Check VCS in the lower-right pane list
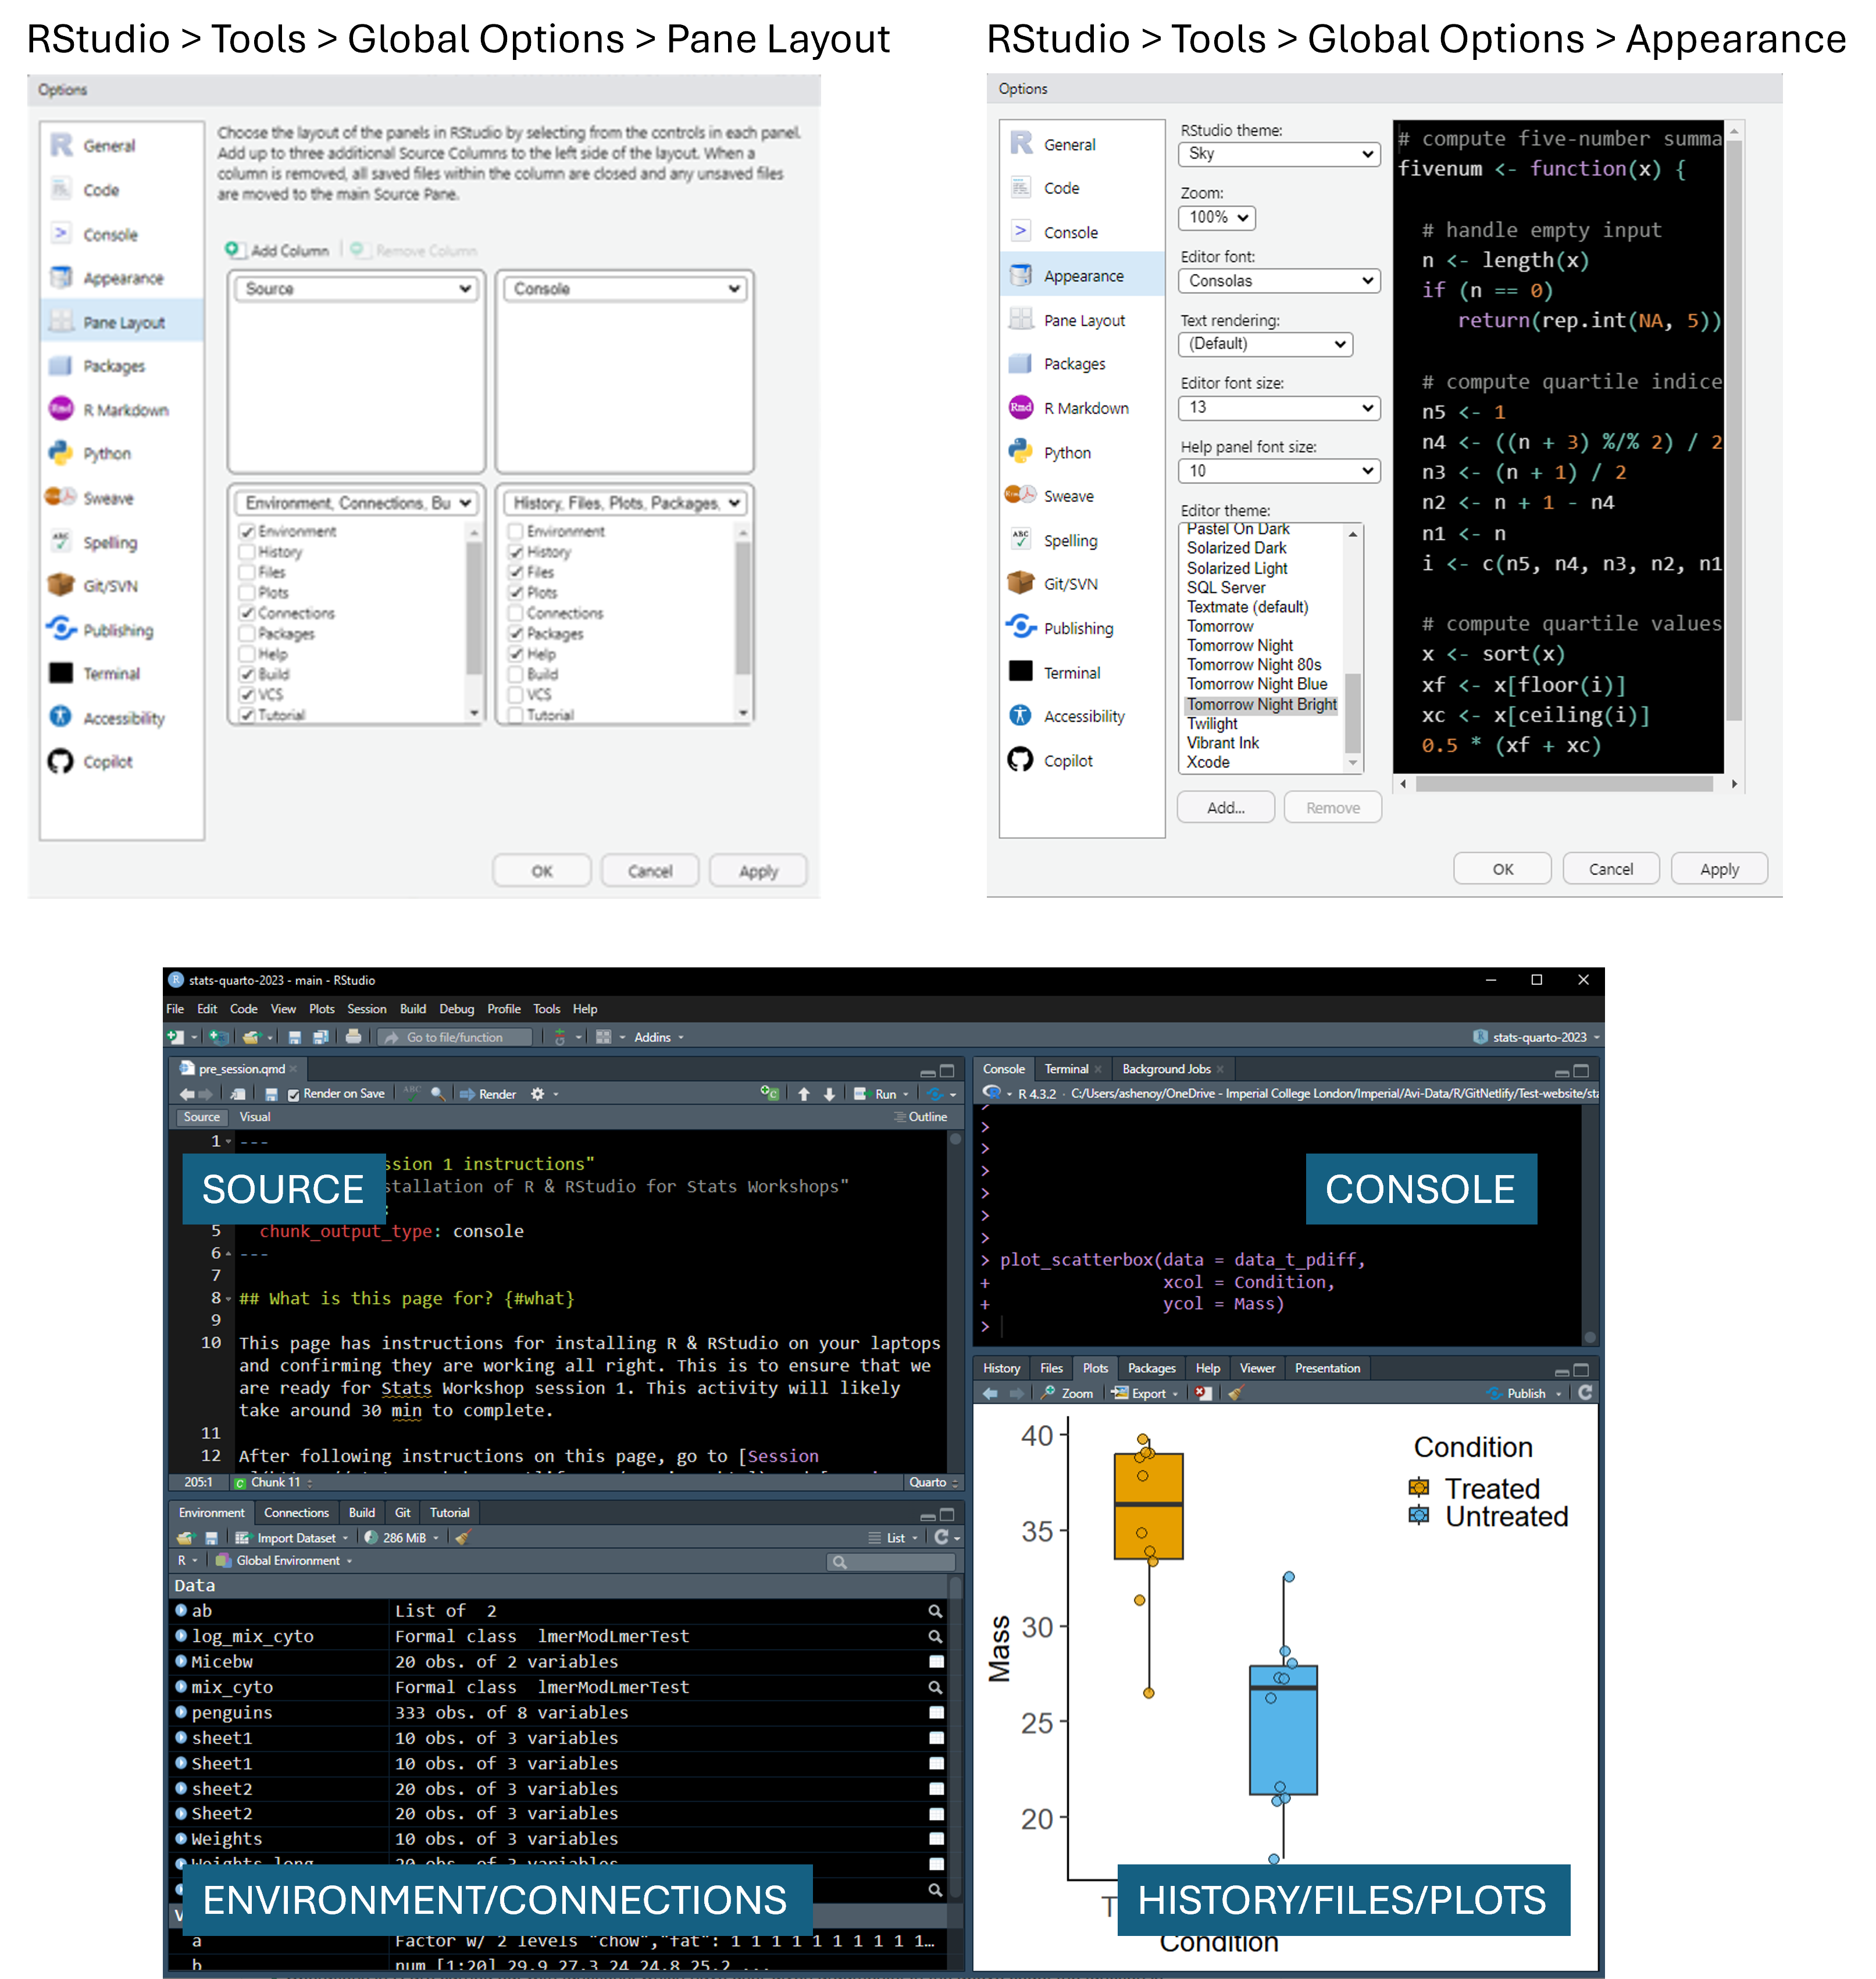The image size is (1876, 1979). (516, 695)
